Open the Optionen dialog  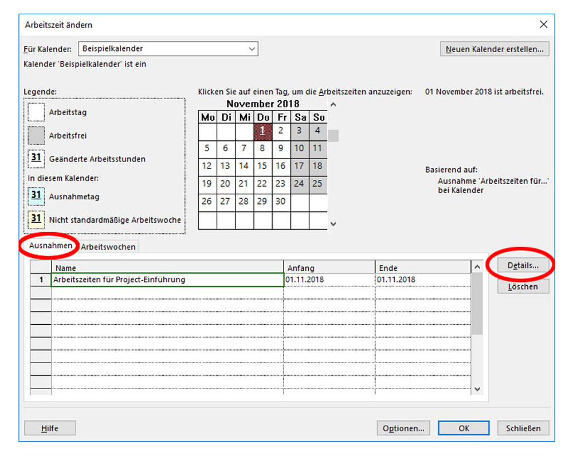pyautogui.click(x=403, y=428)
